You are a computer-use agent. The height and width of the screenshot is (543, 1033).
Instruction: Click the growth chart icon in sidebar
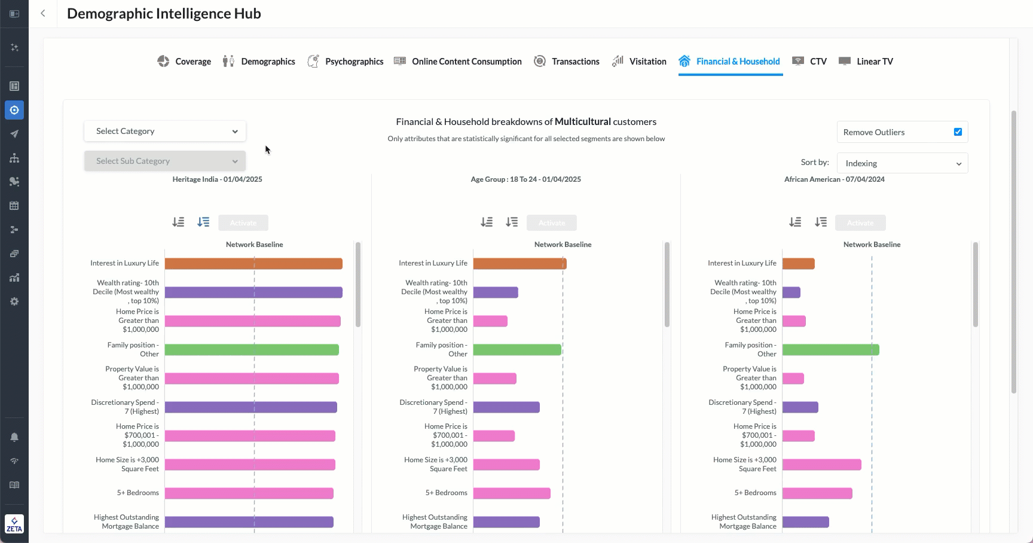pos(14,277)
